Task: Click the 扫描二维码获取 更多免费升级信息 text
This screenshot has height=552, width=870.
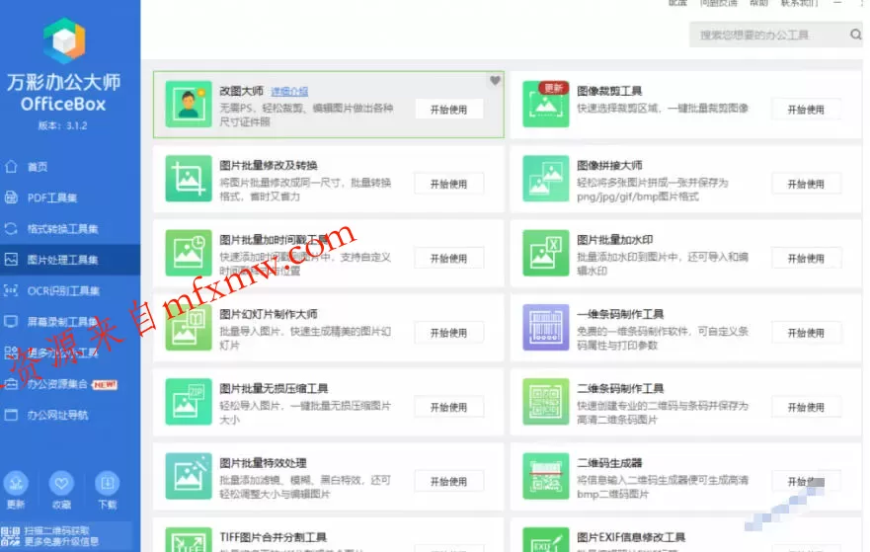Action: click(61, 536)
